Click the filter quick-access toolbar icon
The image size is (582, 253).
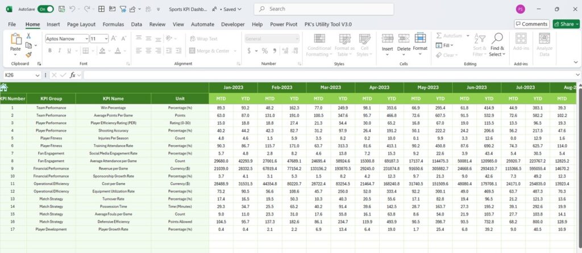123,9
